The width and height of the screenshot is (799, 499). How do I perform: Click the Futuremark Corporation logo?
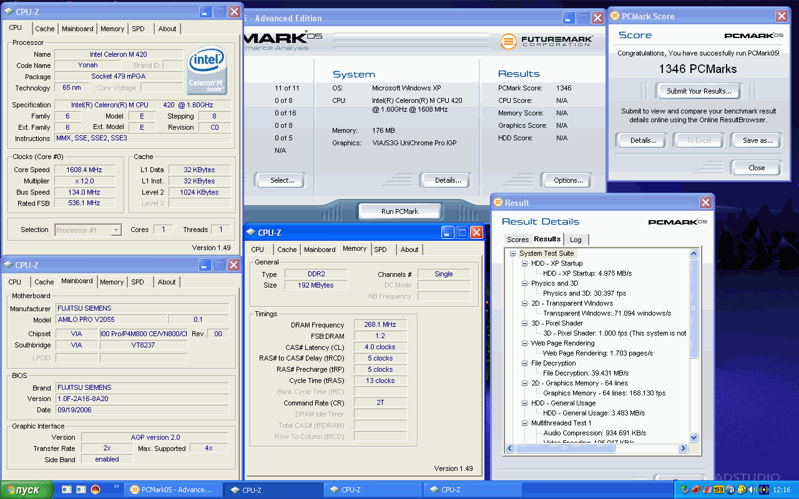[x=547, y=41]
